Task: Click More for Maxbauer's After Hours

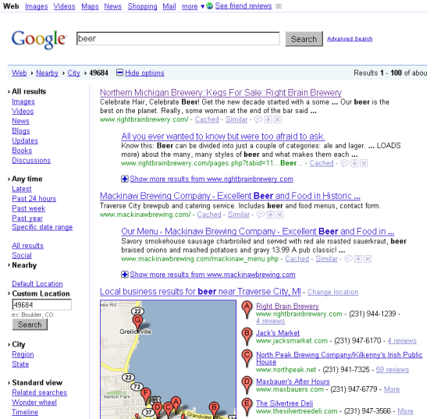Action: [392, 389]
